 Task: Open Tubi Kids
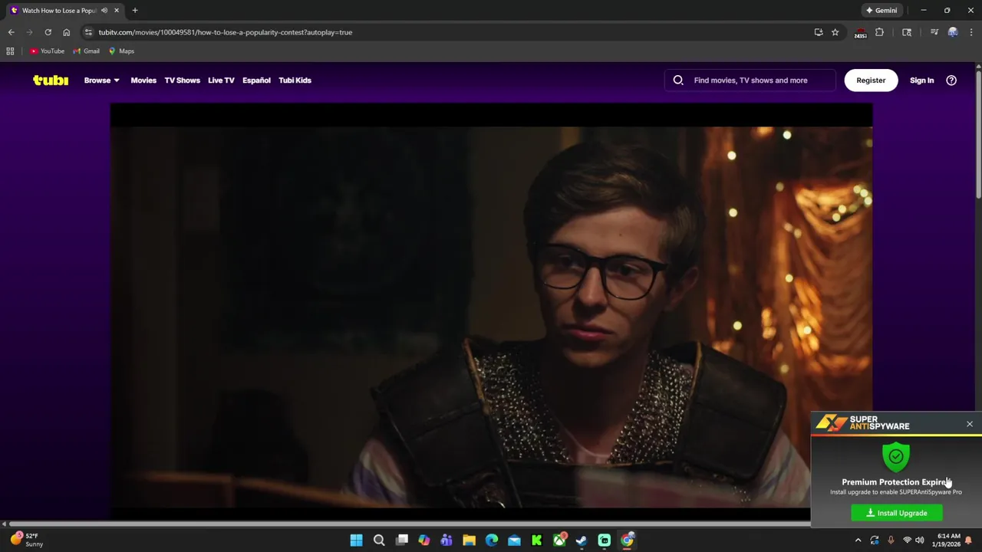coord(295,80)
